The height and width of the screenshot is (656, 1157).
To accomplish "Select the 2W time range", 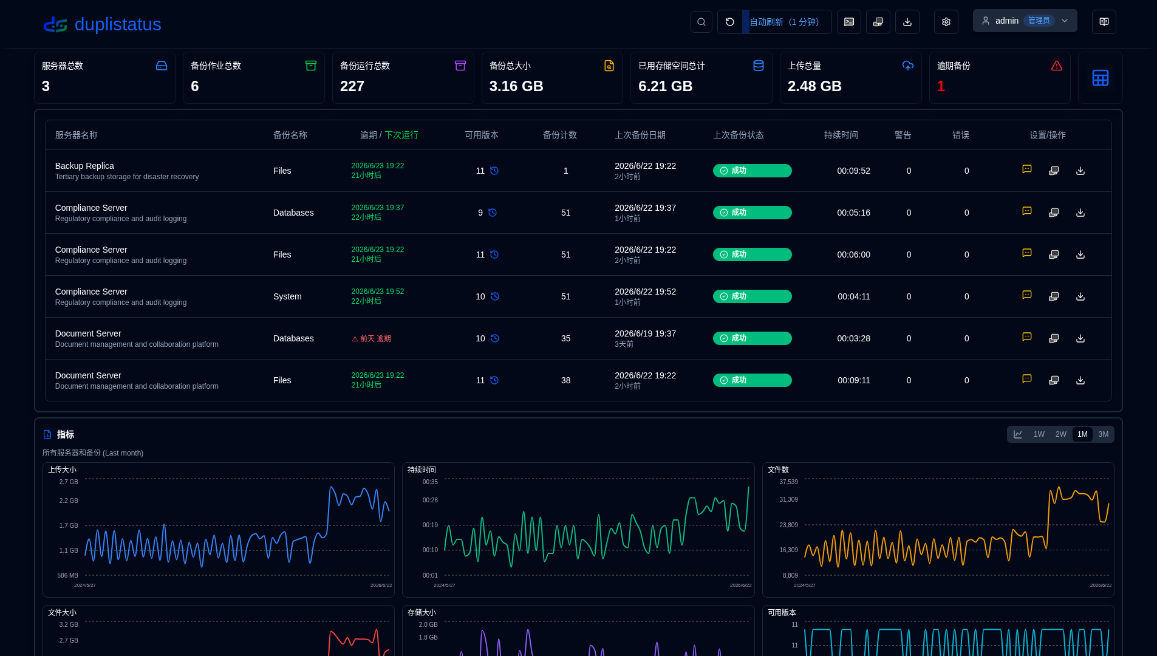I will point(1061,434).
